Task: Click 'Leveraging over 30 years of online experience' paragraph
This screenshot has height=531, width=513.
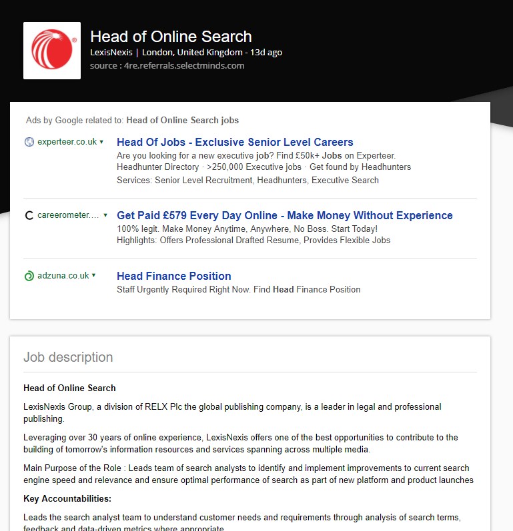Action: 241,443
